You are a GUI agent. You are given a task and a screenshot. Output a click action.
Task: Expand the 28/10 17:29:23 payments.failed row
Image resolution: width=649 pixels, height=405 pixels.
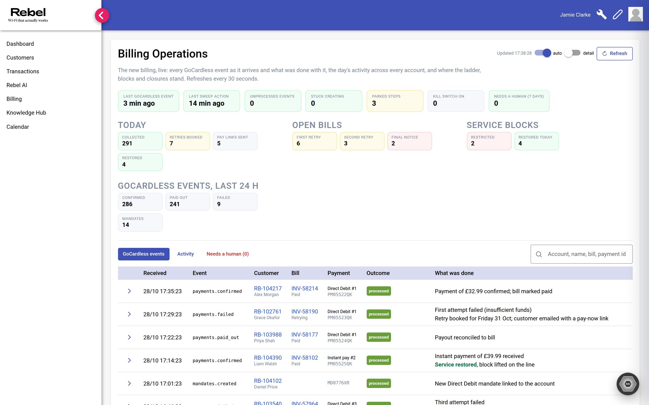click(129, 314)
